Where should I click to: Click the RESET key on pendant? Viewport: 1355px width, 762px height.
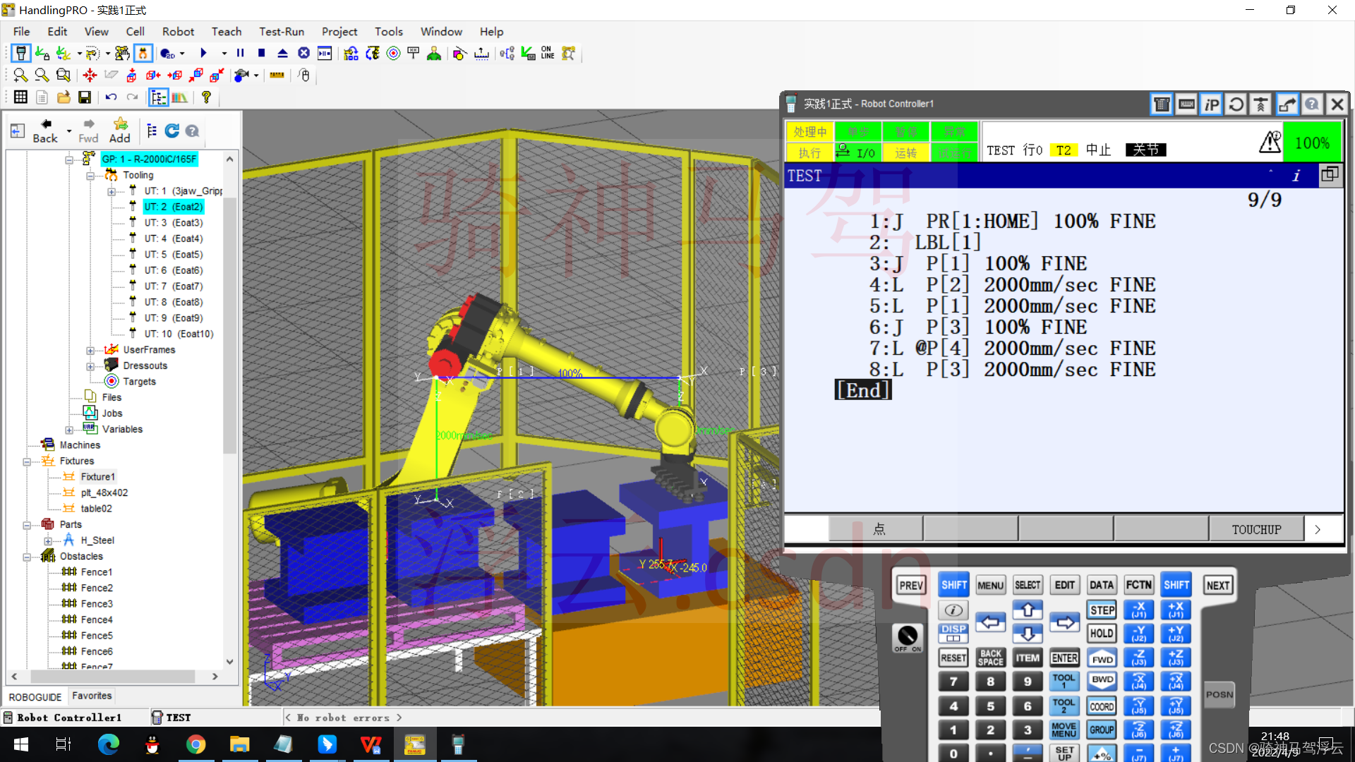[953, 658]
